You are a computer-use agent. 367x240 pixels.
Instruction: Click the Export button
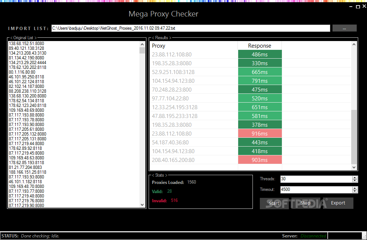[338, 203]
